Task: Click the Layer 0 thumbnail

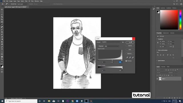Action: coord(160,79)
